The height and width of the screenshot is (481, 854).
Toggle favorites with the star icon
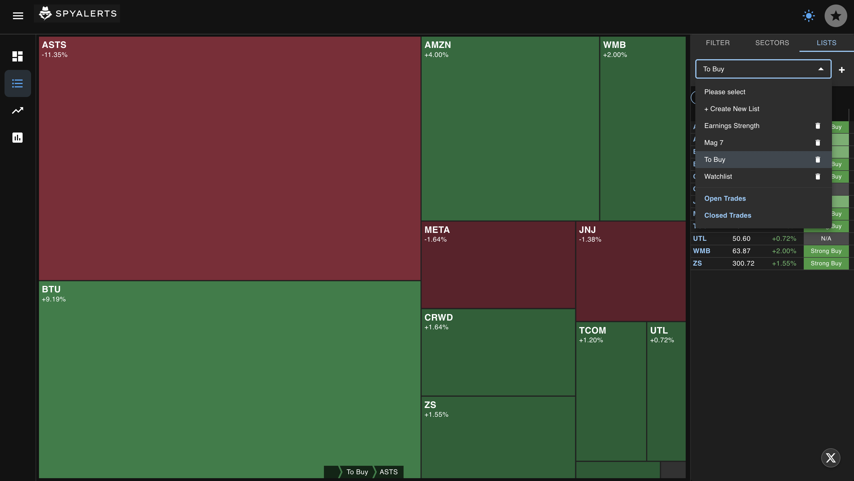coord(835,16)
